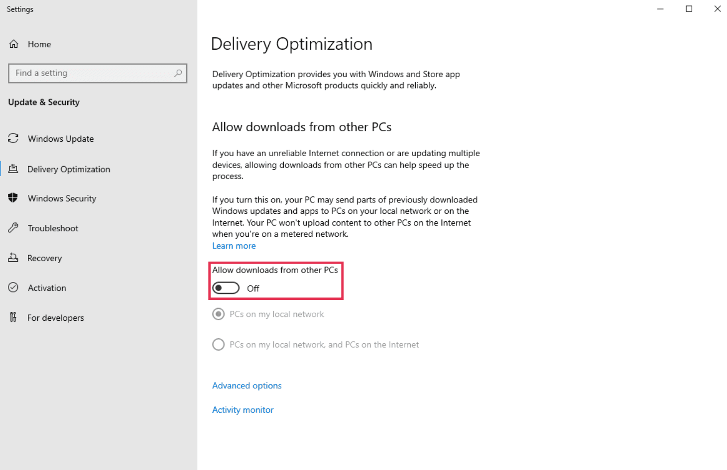
Task: Click the Recovery sidebar icon
Action: point(13,258)
